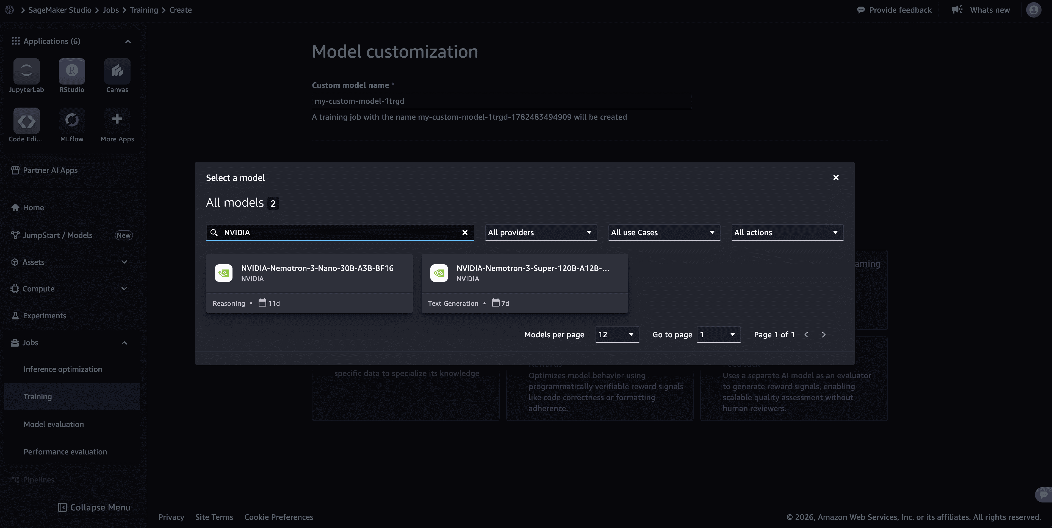This screenshot has width=1052, height=528.
Task: Open the Canvas application icon
Action: (117, 71)
